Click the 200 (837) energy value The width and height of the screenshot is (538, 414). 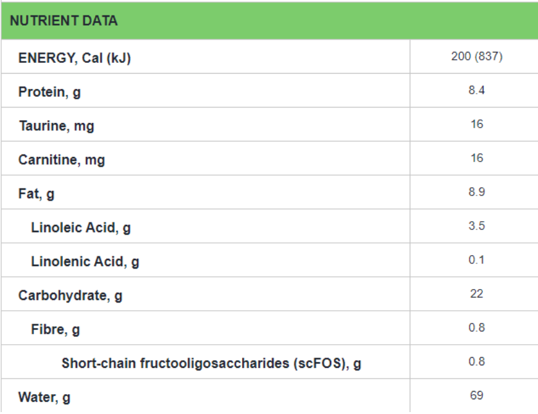click(x=476, y=56)
